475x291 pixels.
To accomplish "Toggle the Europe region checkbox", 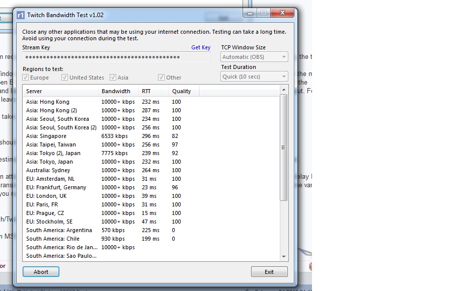I will coord(26,78).
